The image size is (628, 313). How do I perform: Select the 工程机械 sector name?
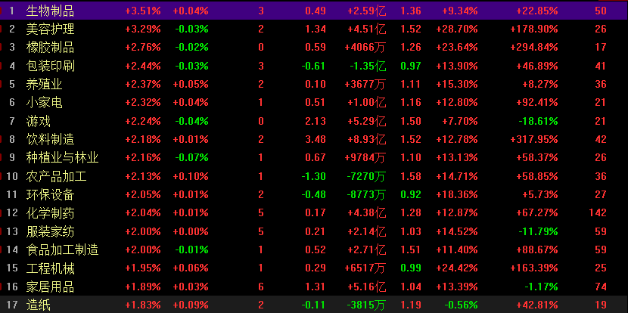(x=50, y=268)
